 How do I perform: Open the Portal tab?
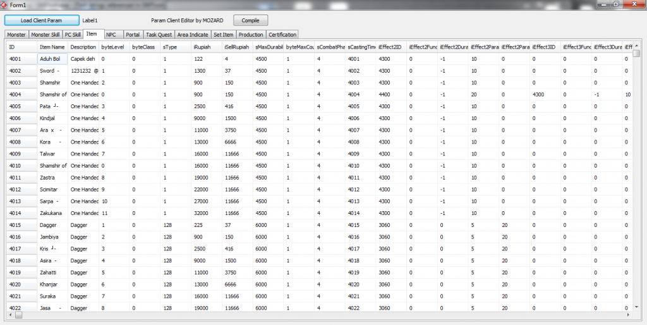[x=133, y=35]
